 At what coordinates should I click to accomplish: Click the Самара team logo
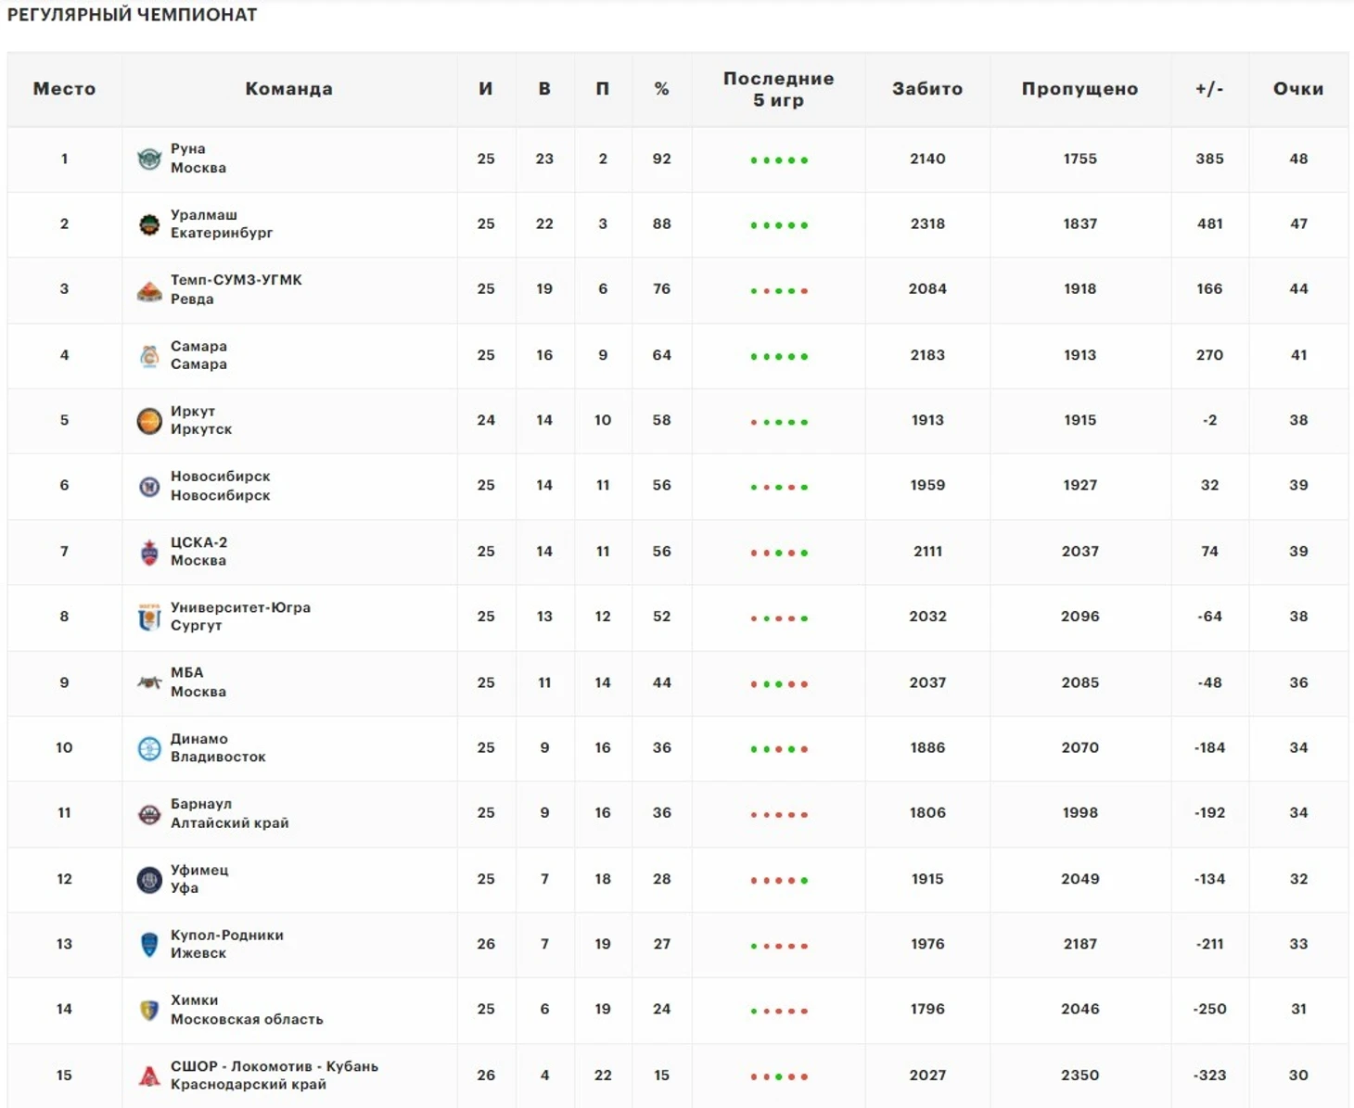pos(149,355)
